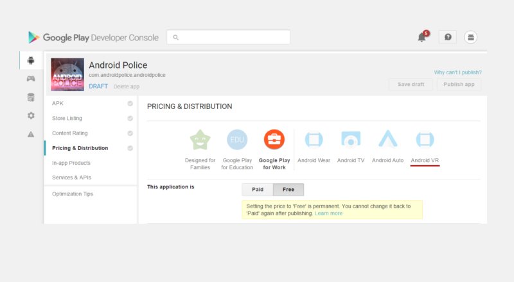Open the Settings gear in left sidebar
Image resolution: width=514 pixels, height=282 pixels.
pos(30,116)
